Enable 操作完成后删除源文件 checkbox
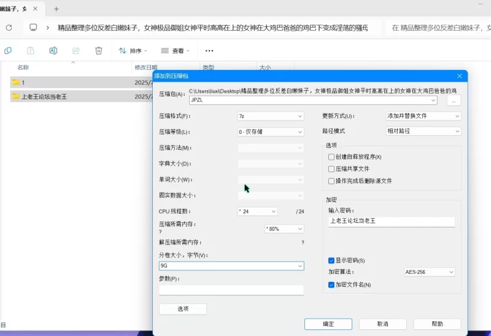Viewport: 491px width, 336px height. coord(331,181)
